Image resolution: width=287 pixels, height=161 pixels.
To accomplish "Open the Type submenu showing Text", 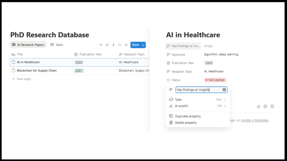I will pyautogui.click(x=198, y=100).
